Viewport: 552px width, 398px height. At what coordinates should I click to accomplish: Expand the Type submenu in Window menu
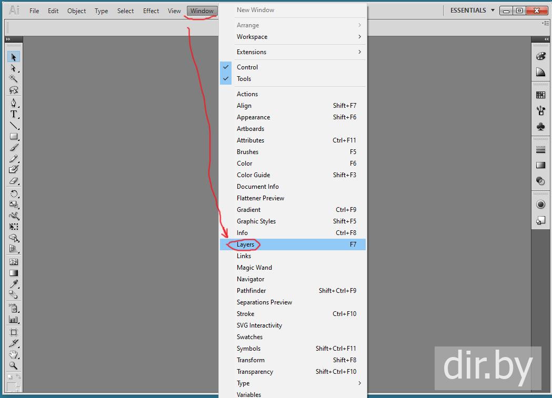click(293, 383)
